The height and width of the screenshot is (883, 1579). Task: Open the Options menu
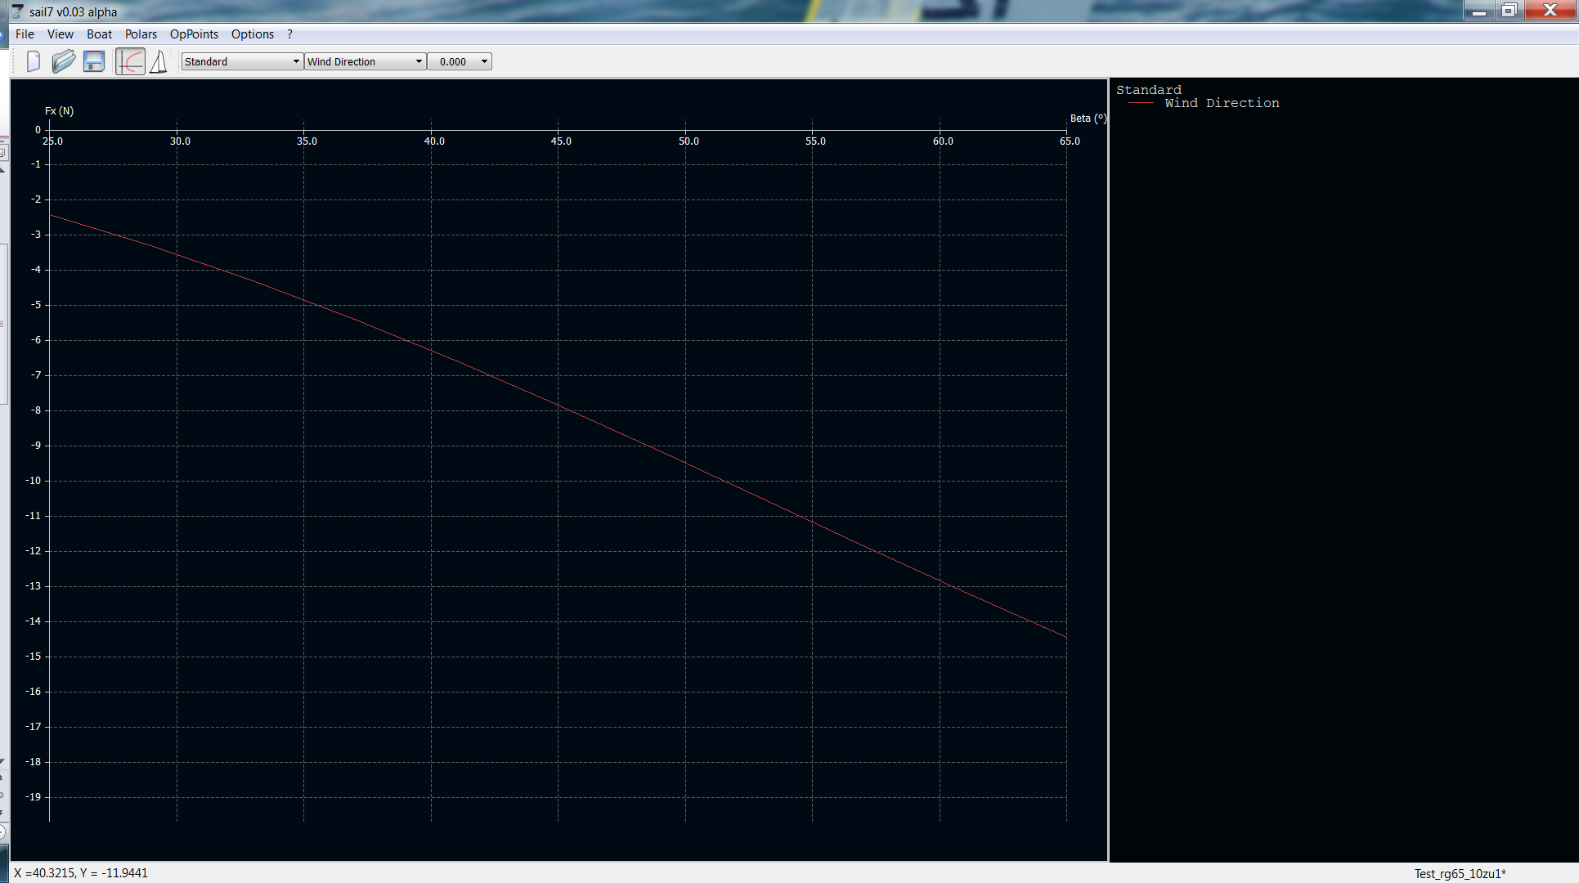tap(252, 34)
